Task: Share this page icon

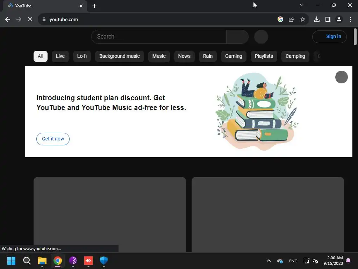Action: (292, 20)
